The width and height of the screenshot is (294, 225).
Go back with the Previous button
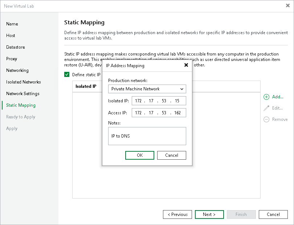(x=177, y=214)
